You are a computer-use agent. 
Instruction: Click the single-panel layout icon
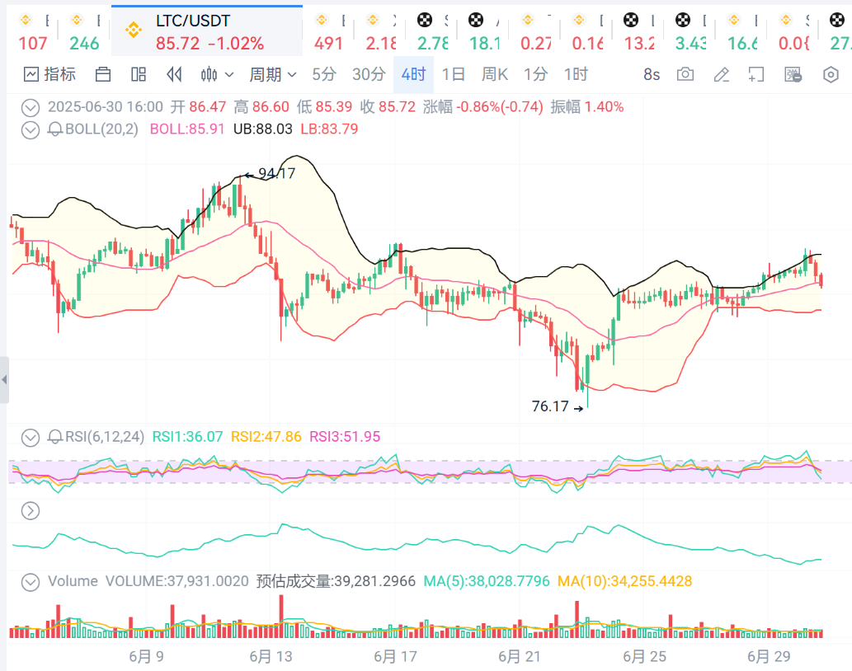[103, 74]
